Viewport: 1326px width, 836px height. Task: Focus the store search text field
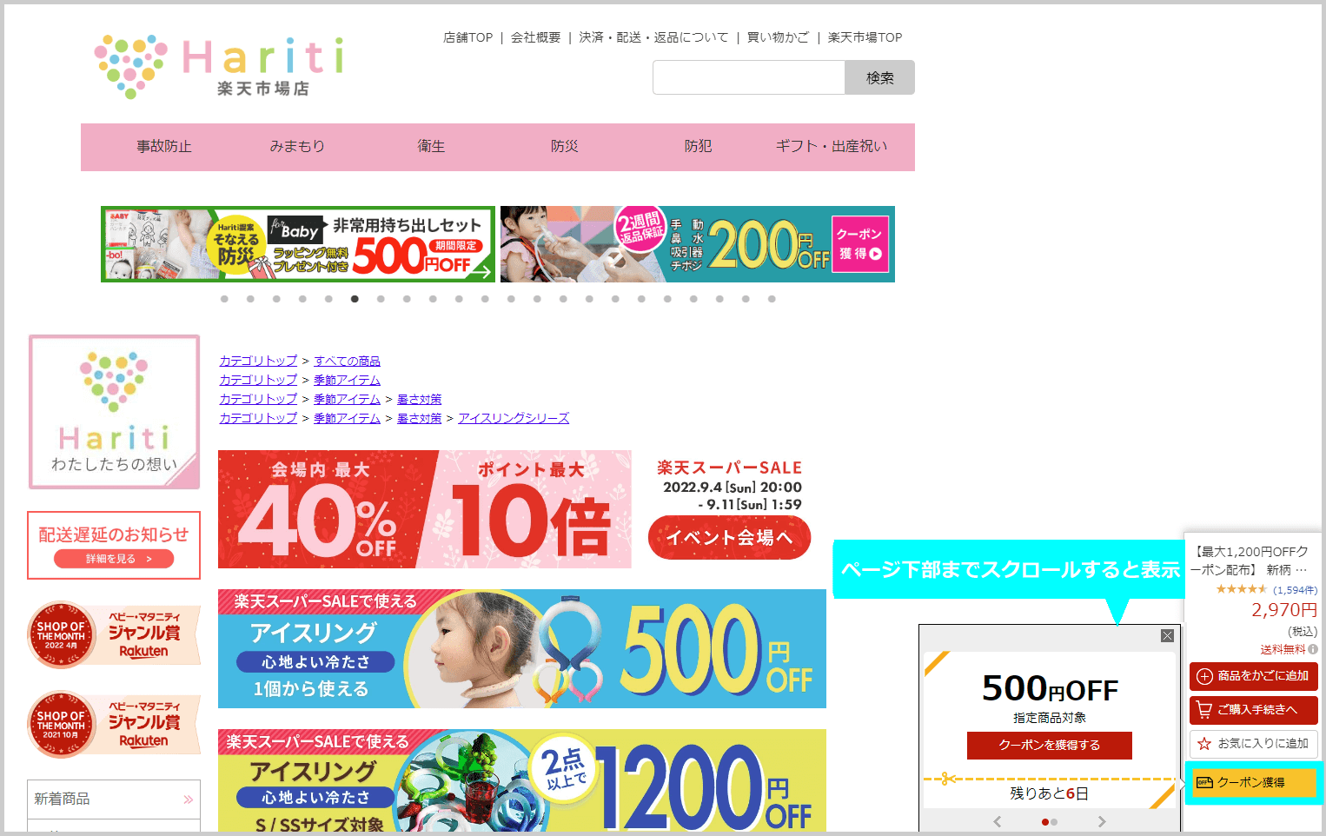749,77
